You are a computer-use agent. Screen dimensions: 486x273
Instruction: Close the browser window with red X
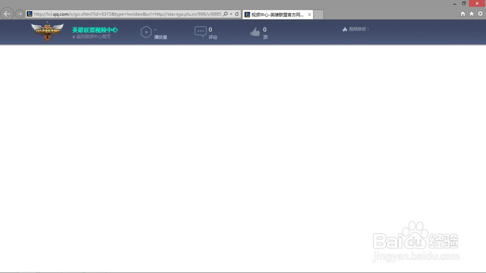click(477, 3)
